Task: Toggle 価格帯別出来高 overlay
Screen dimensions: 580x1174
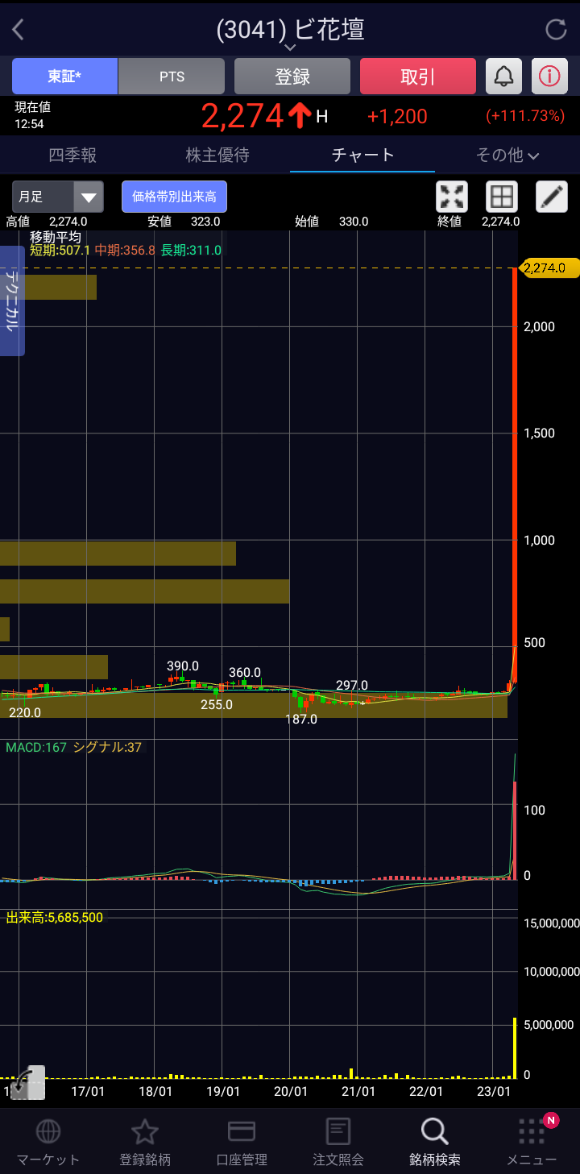Action: [x=174, y=197]
